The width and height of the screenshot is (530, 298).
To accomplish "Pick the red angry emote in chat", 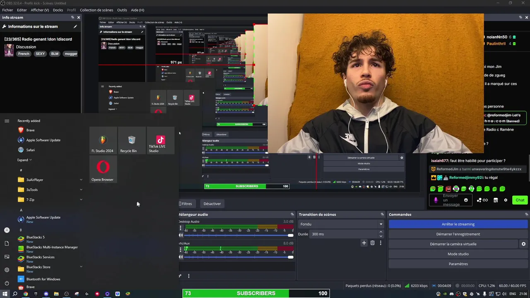I will 448,189.
